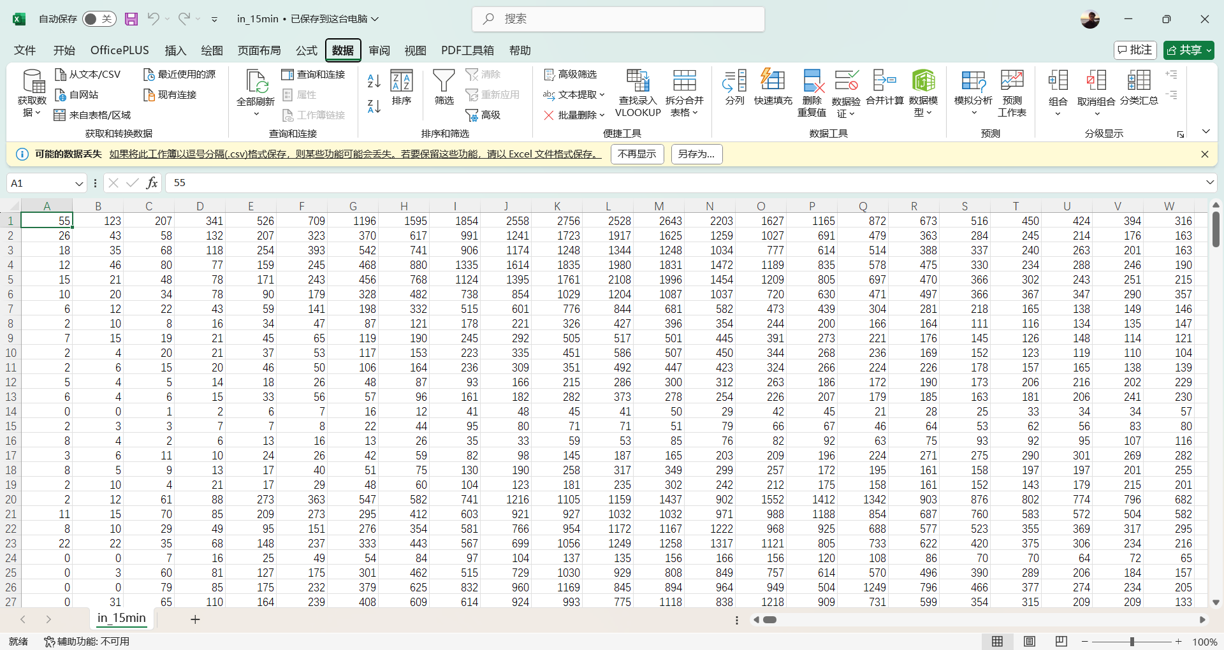Open the File (文件) menu
1224x650 pixels.
tap(25, 50)
